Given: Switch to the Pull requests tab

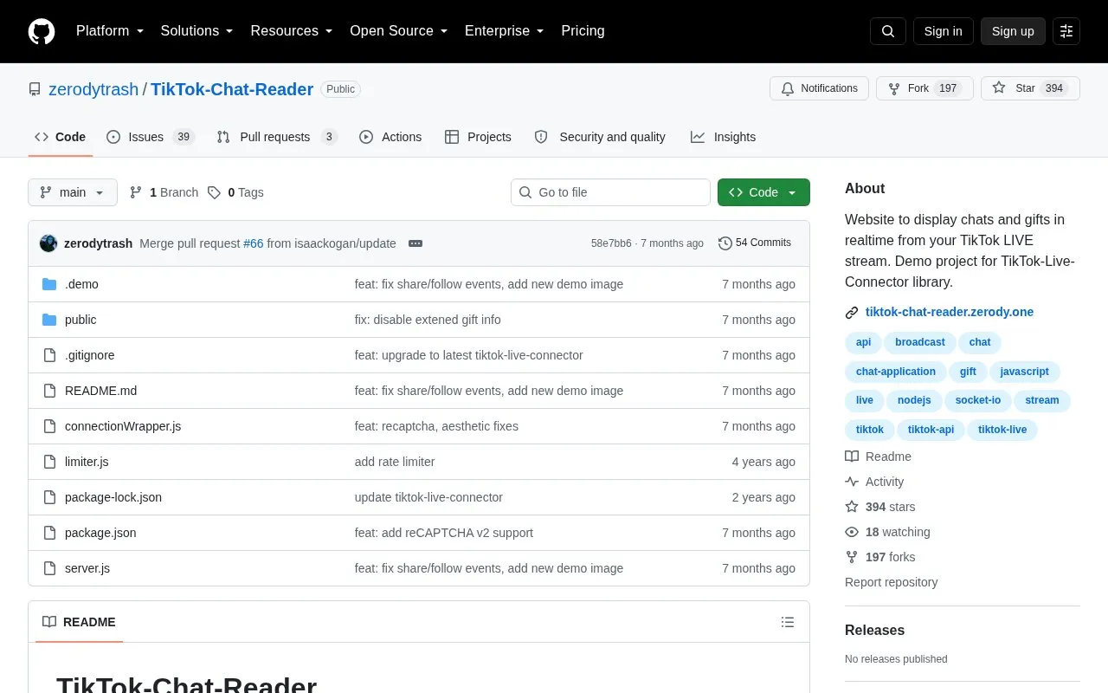Looking at the screenshot, I should (277, 137).
